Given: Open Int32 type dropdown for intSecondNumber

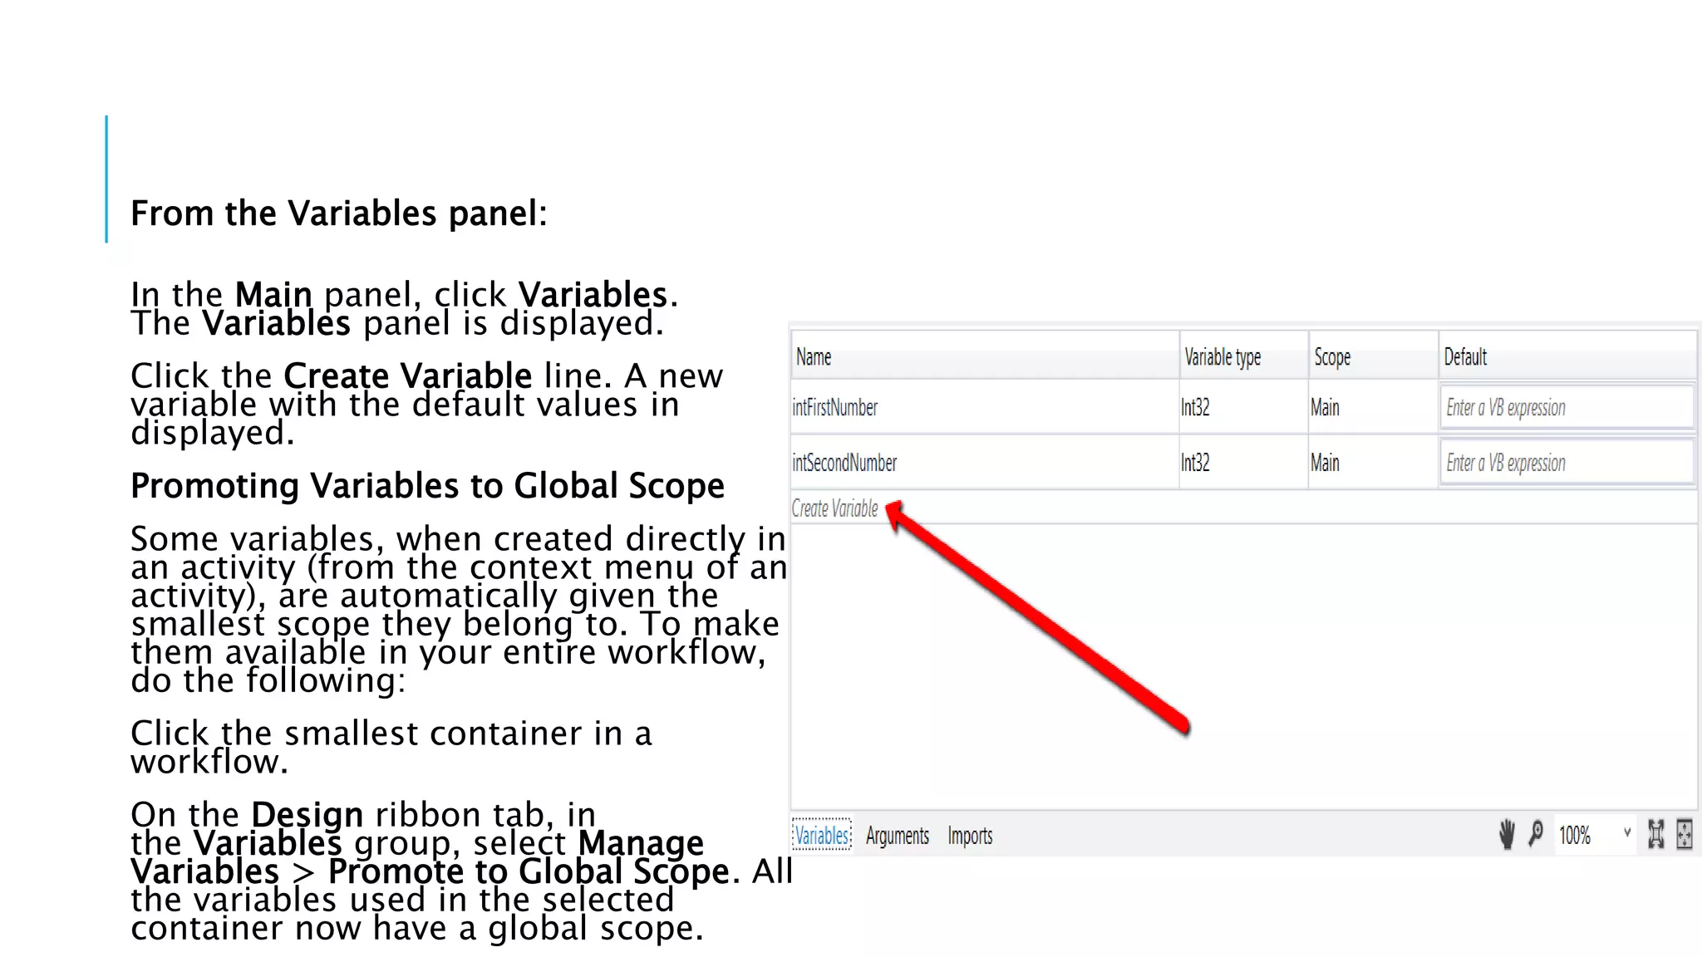Looking at the screenshot, I should [1195, 463].
